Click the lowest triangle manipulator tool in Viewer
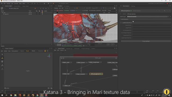 (x=2, y=69)
